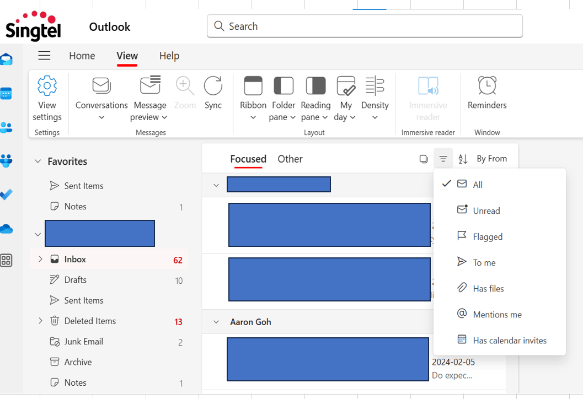
Task: Open View settings gear
Action: (x=47, y=99)
